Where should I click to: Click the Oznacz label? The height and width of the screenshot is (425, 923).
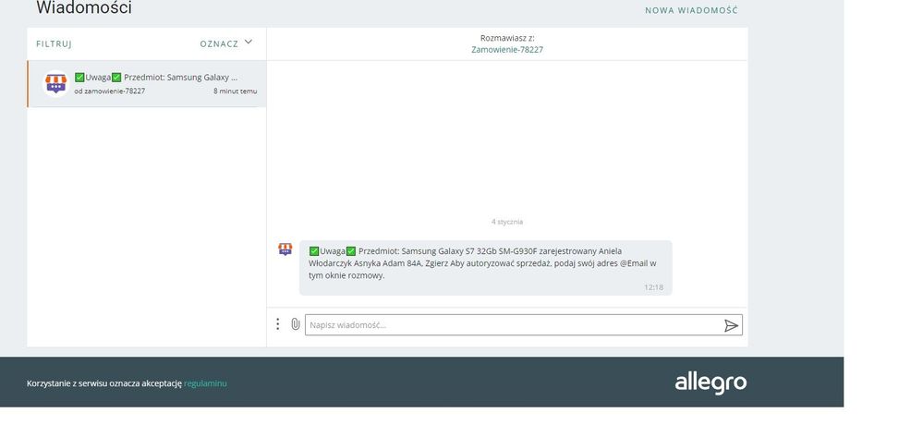point(219,44)
